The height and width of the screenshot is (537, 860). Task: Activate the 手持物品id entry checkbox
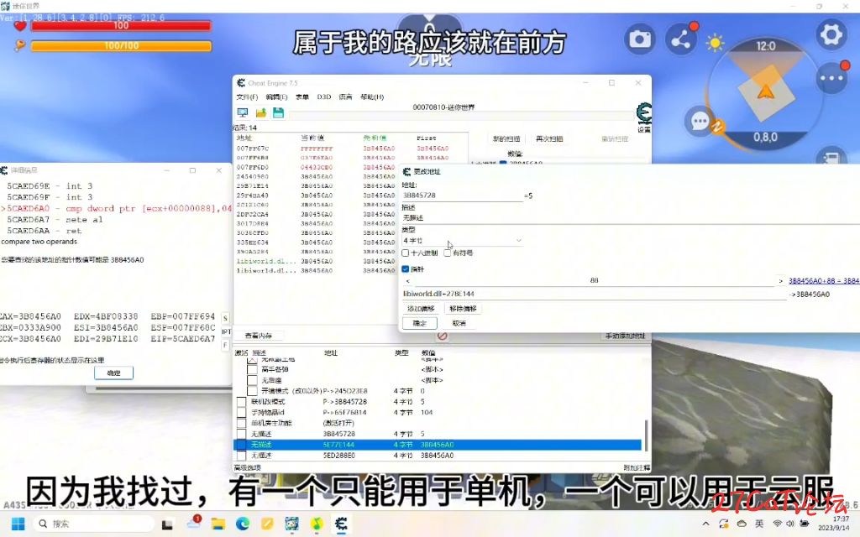(x=241, y=413)
